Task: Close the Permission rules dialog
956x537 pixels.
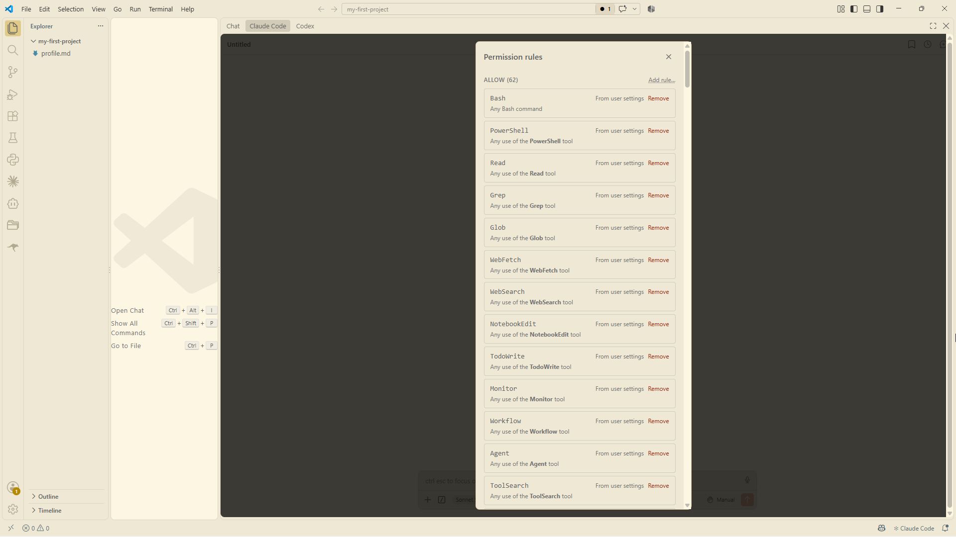Action: tap(669, 57)
